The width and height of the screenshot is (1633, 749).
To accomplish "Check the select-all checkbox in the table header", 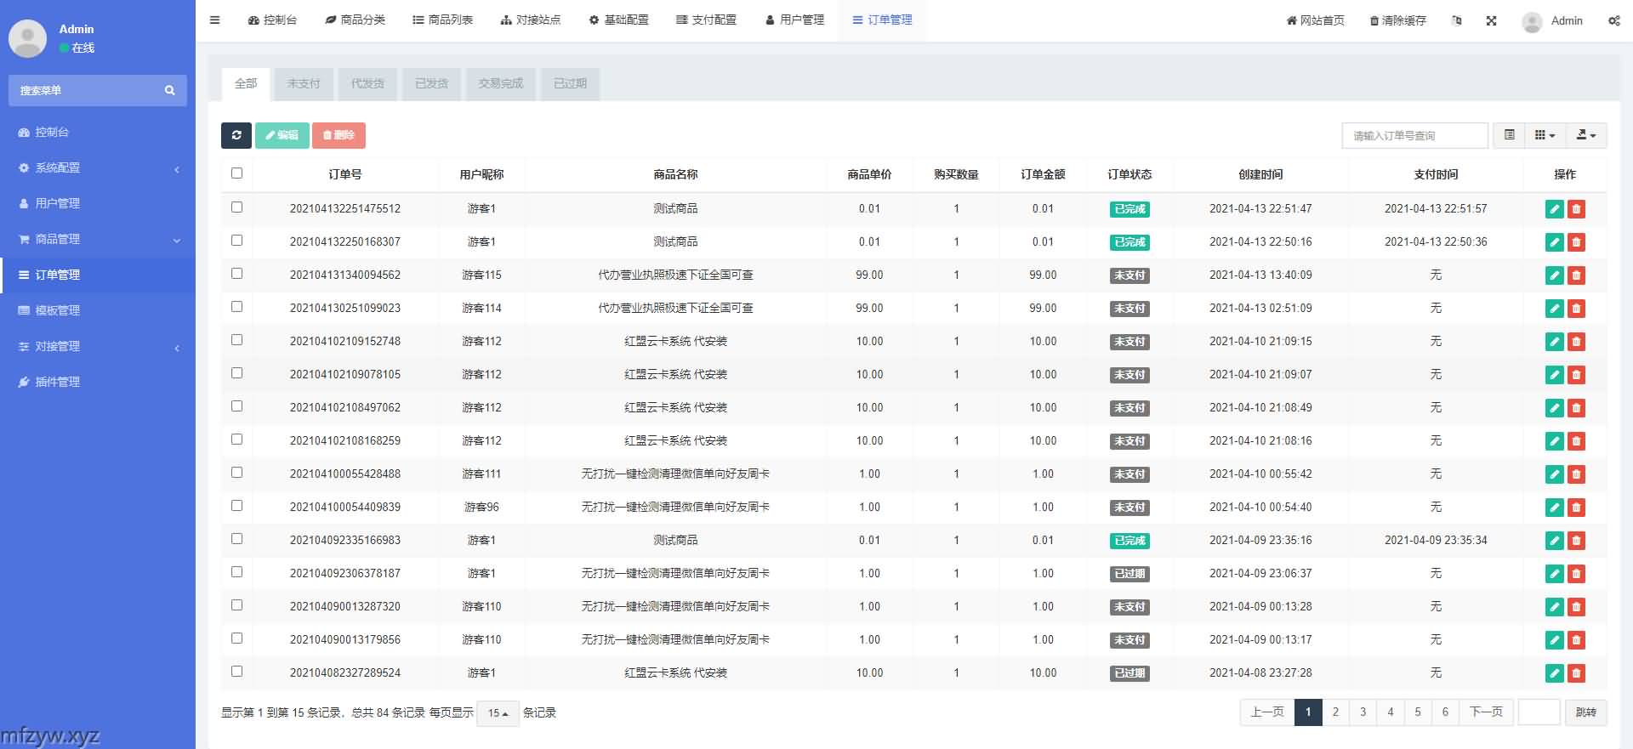I will pyautogui.click(x=237, y=173).
